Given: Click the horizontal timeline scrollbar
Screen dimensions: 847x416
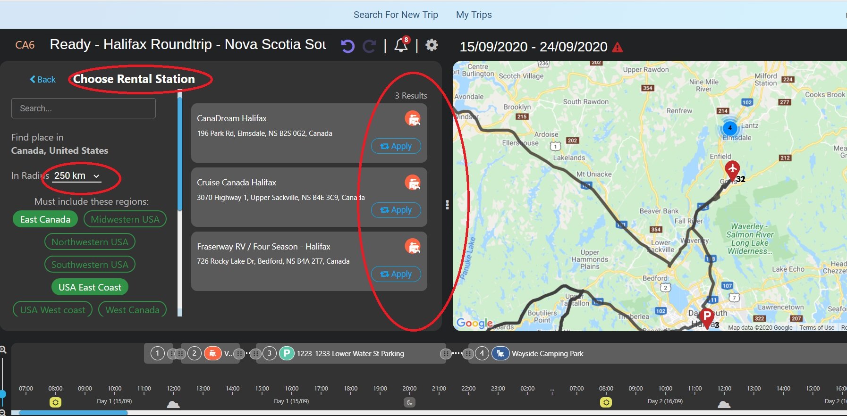Looking at the screenshot, I should pyautogui.click(x=73, y=413).
